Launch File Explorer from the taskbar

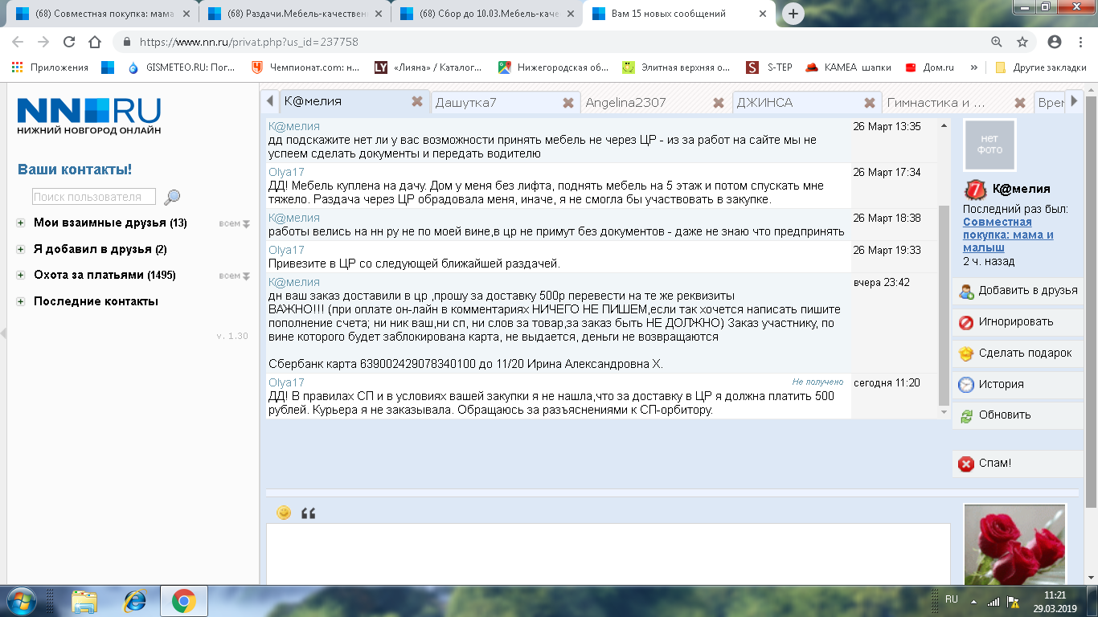click(84, 601)
